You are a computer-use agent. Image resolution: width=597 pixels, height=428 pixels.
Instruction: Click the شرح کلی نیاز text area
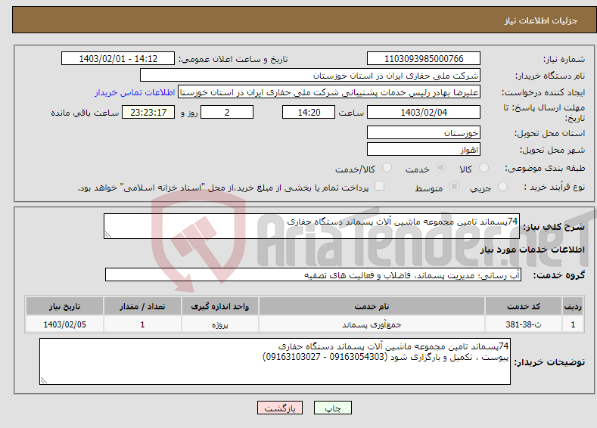312,226
